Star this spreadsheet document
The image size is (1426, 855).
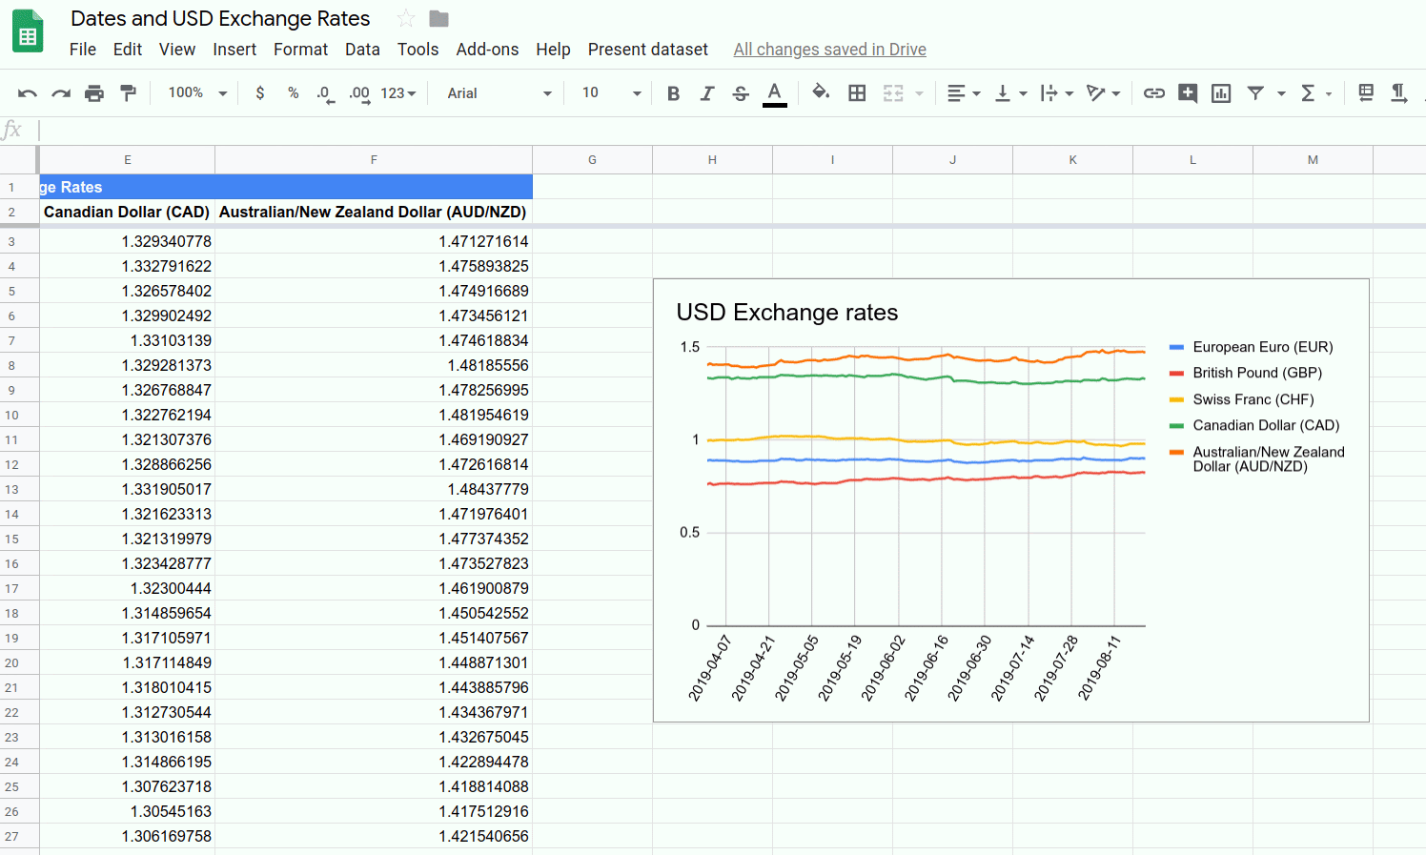click(406, 19)
